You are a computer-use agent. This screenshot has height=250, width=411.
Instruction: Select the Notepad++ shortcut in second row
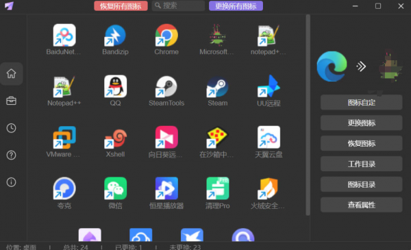64,86
